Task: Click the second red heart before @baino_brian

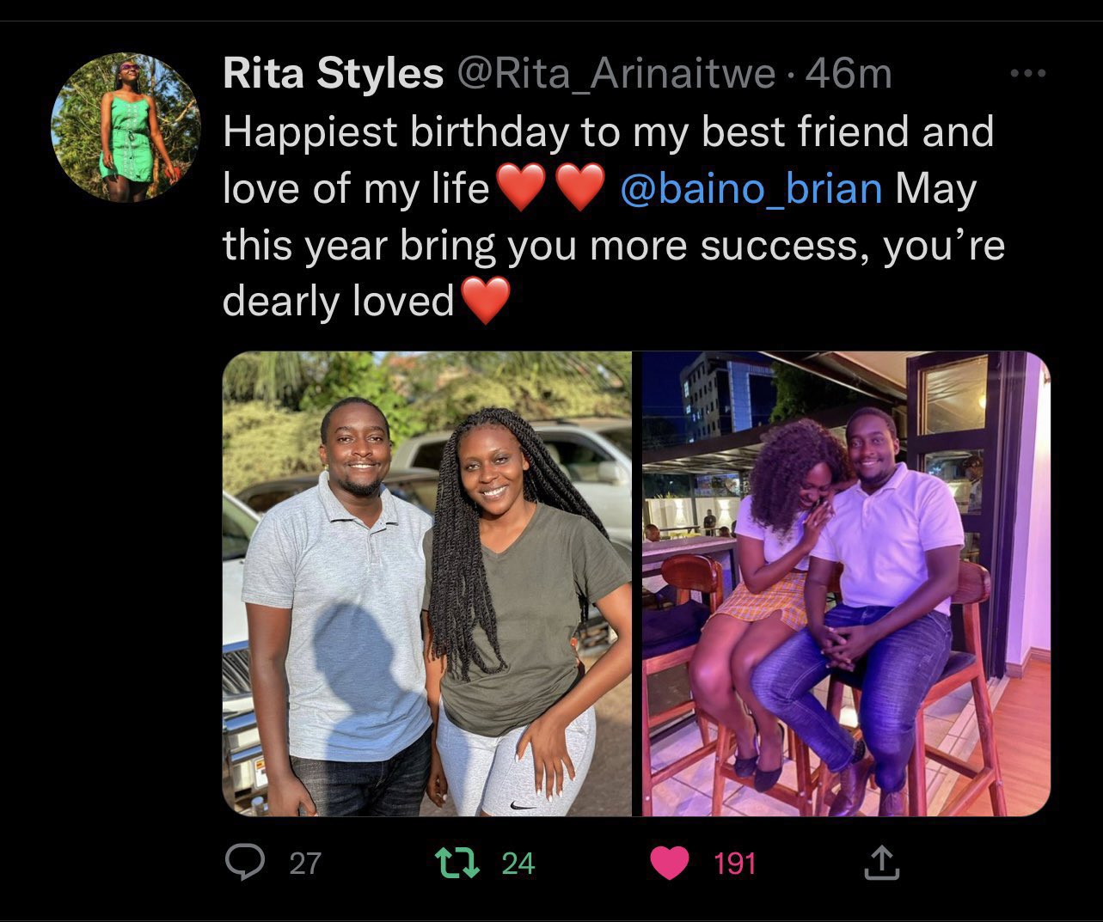Action: tap(580, 188)
